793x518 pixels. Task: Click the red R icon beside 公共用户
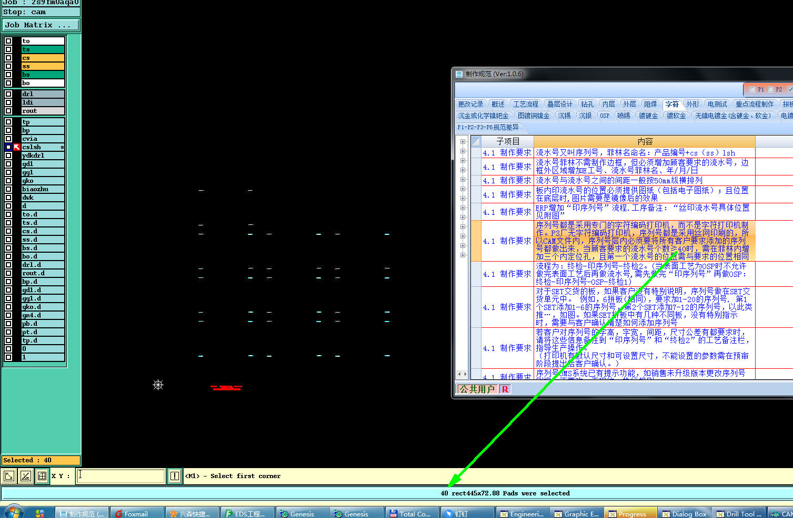pyautogui.click(x=505, y=389)
